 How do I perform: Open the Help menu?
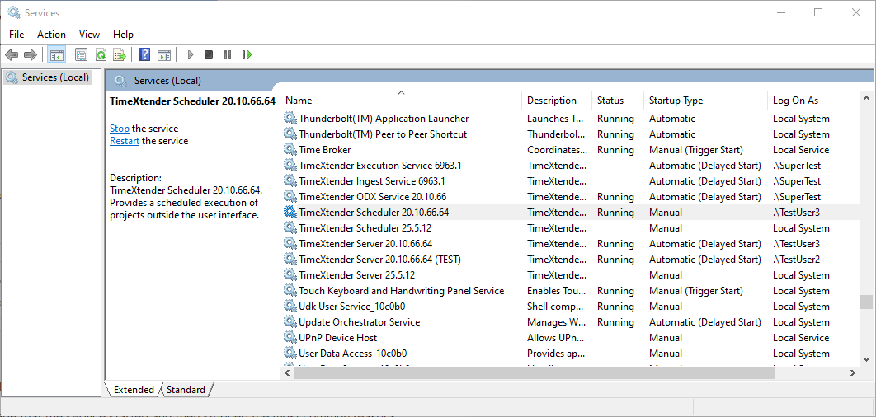[123, 35]
